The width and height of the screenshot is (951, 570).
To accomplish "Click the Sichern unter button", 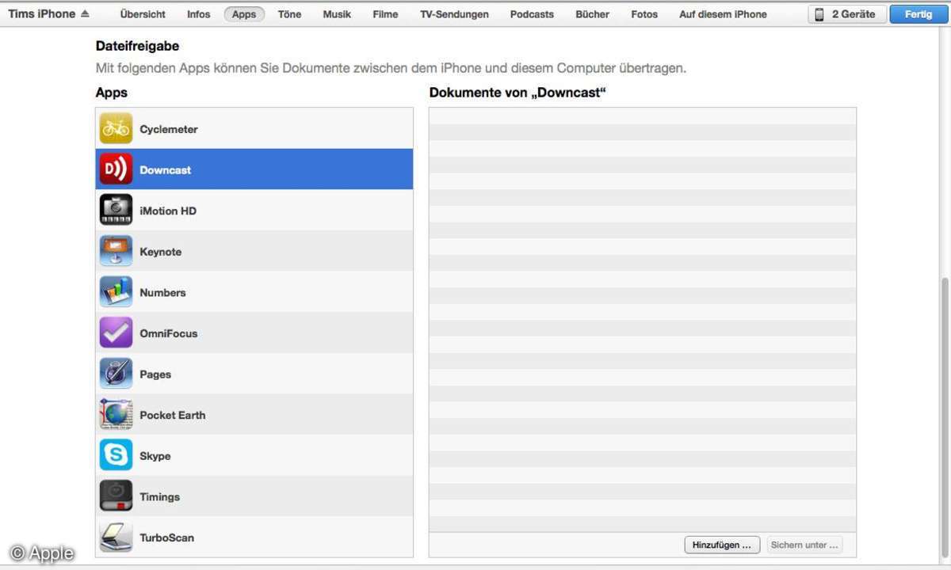I will (x=804, y=545).
